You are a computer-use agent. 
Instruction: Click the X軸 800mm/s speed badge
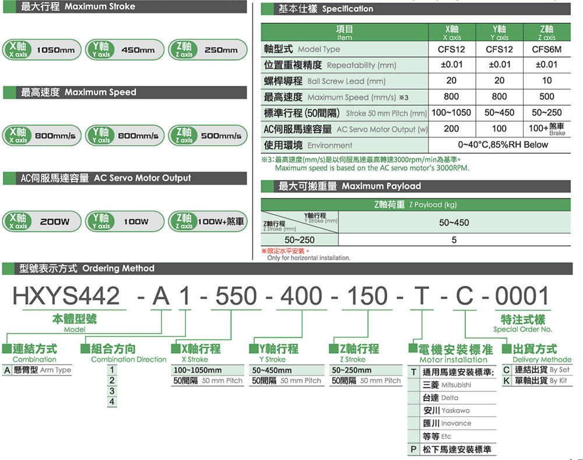coord(41,135)
